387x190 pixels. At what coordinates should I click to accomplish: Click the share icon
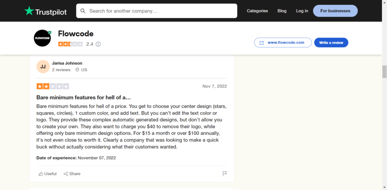pyautogui.click(x=66, y=174)
